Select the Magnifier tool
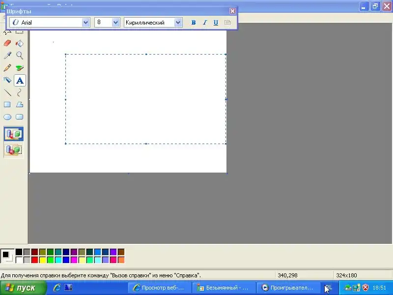 click(x=20, y=56)
